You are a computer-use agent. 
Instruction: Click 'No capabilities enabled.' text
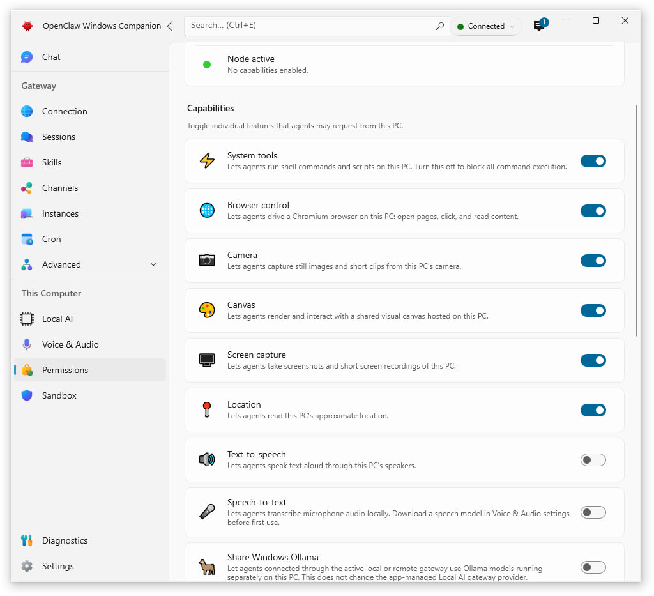click(268, 70)
